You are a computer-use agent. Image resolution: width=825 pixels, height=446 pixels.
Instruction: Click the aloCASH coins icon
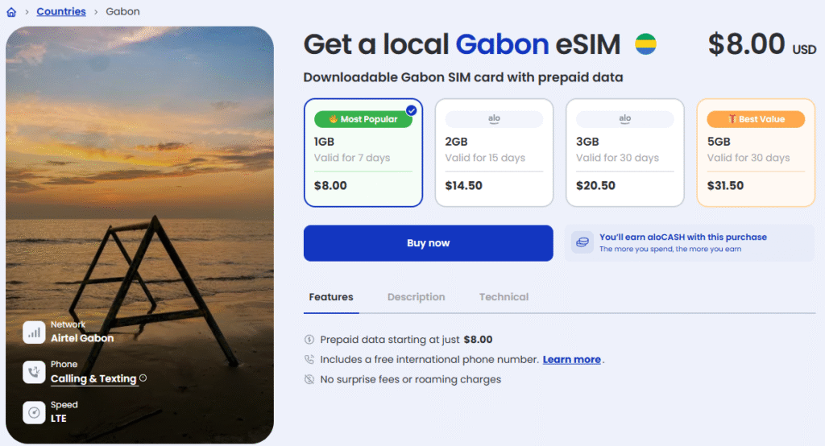[582, 242]
